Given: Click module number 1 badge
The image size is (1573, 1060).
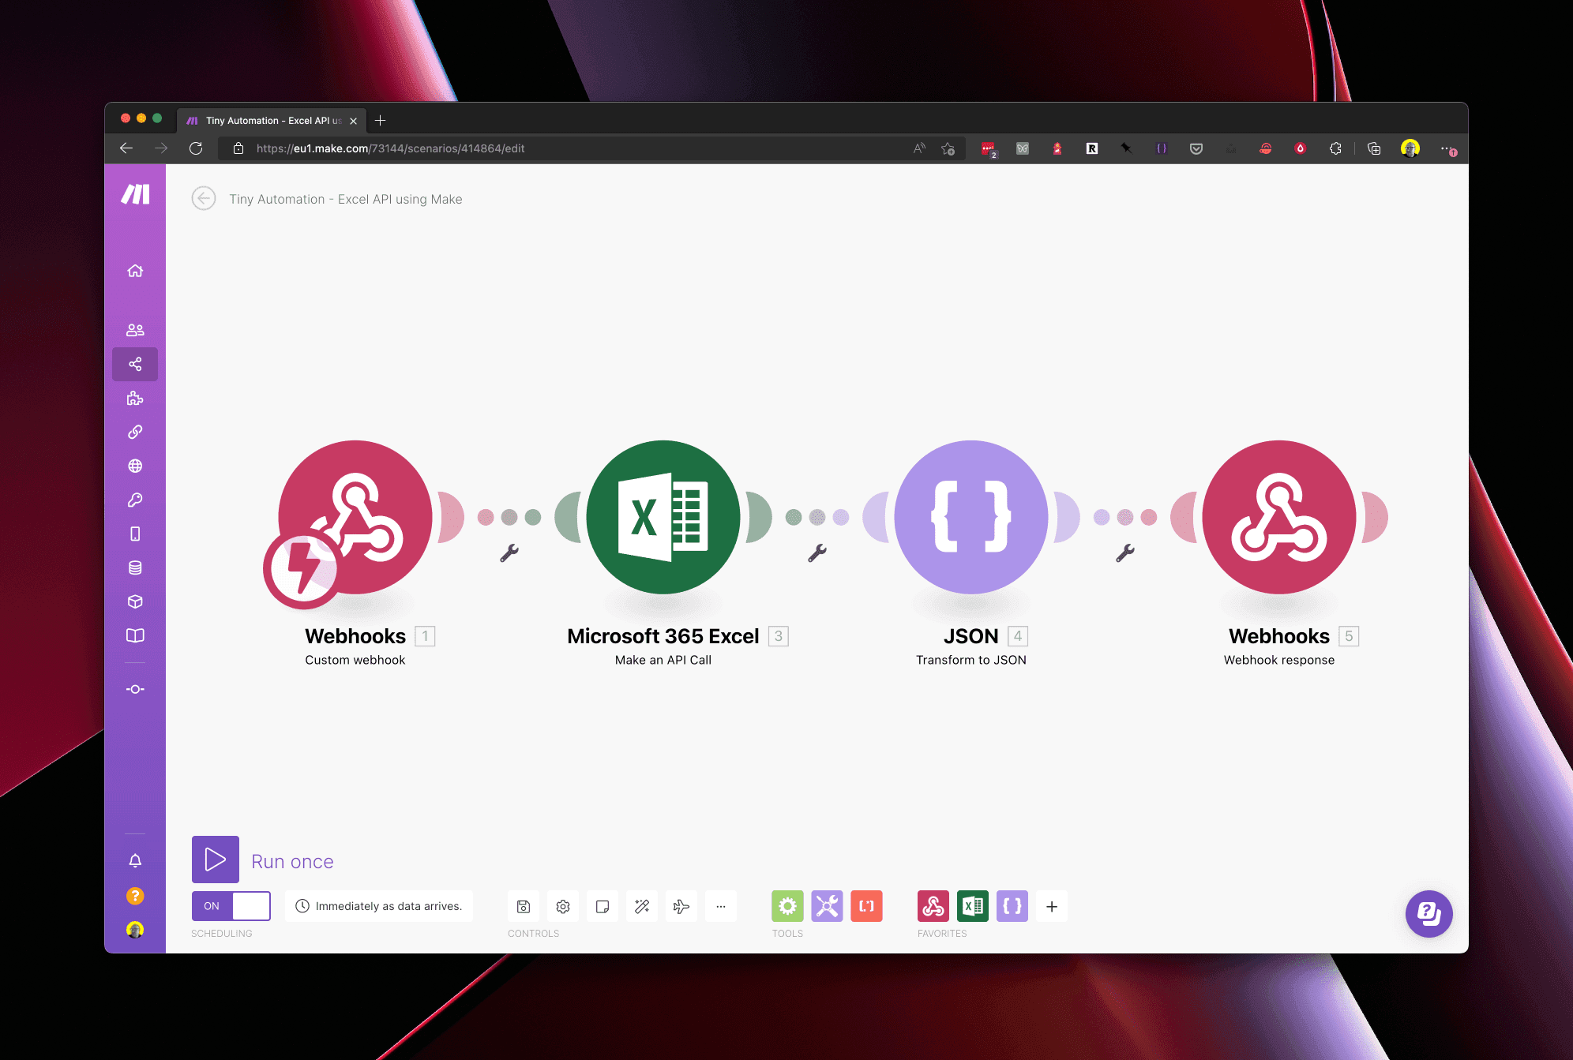Looking at the screenshot, I should (x=425, y=636).
